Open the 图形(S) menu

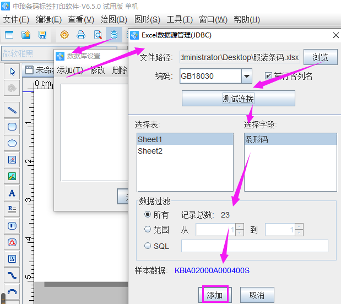point(148,20)
